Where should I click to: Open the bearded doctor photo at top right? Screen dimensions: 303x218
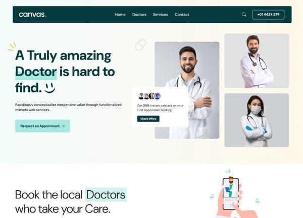257,61
